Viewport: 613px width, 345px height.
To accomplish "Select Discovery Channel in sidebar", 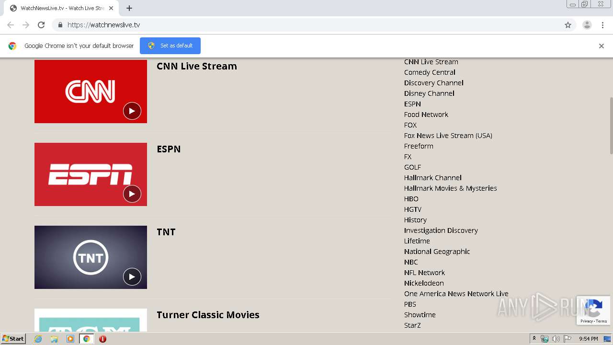I will 434,83.
